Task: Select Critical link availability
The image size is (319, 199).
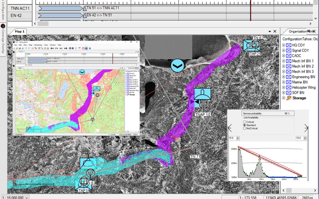Action: (244, 122)
